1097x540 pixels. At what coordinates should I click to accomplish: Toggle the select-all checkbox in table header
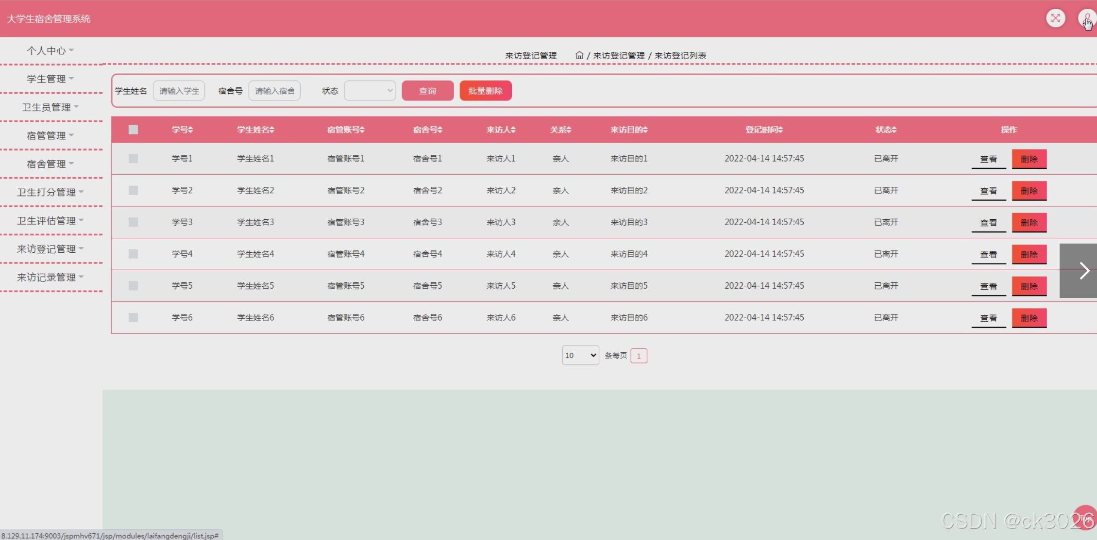133,130
